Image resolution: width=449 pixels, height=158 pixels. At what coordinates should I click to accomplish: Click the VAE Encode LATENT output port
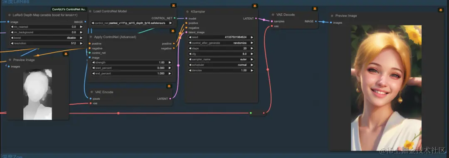(x=170, y=99)
